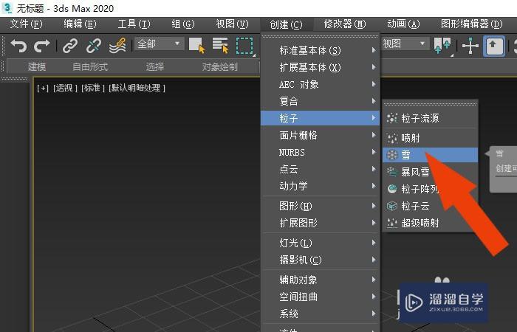The width and height of the screenshot is (517, 332).
Task: Click the Undo arrow icon
Action: 18,46
